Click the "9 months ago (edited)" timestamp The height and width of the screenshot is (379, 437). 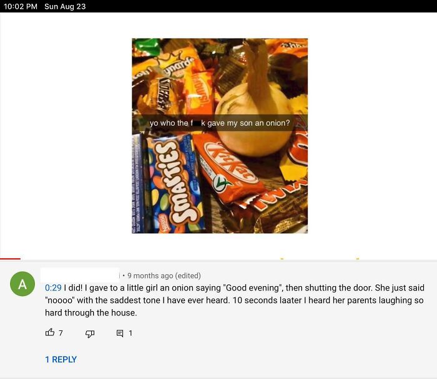coord(164,276)
